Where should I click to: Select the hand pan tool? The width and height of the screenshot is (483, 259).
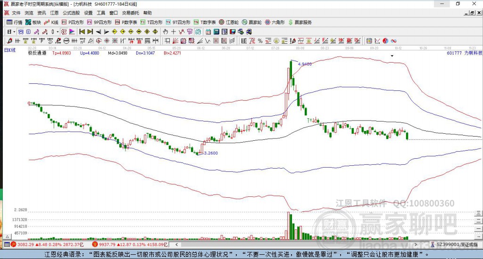(166, 32)
